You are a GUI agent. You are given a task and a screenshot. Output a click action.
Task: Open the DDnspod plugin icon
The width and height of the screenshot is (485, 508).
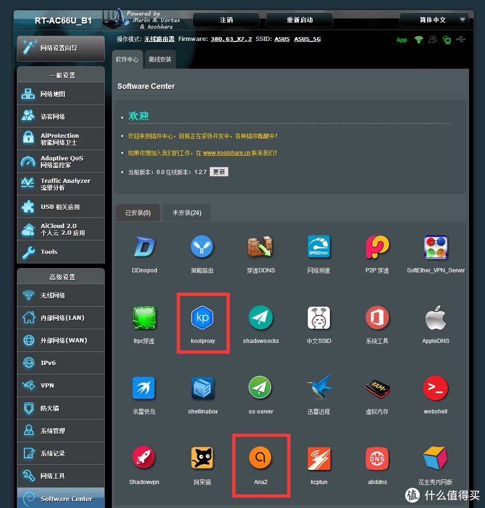(x=144, y=247)
